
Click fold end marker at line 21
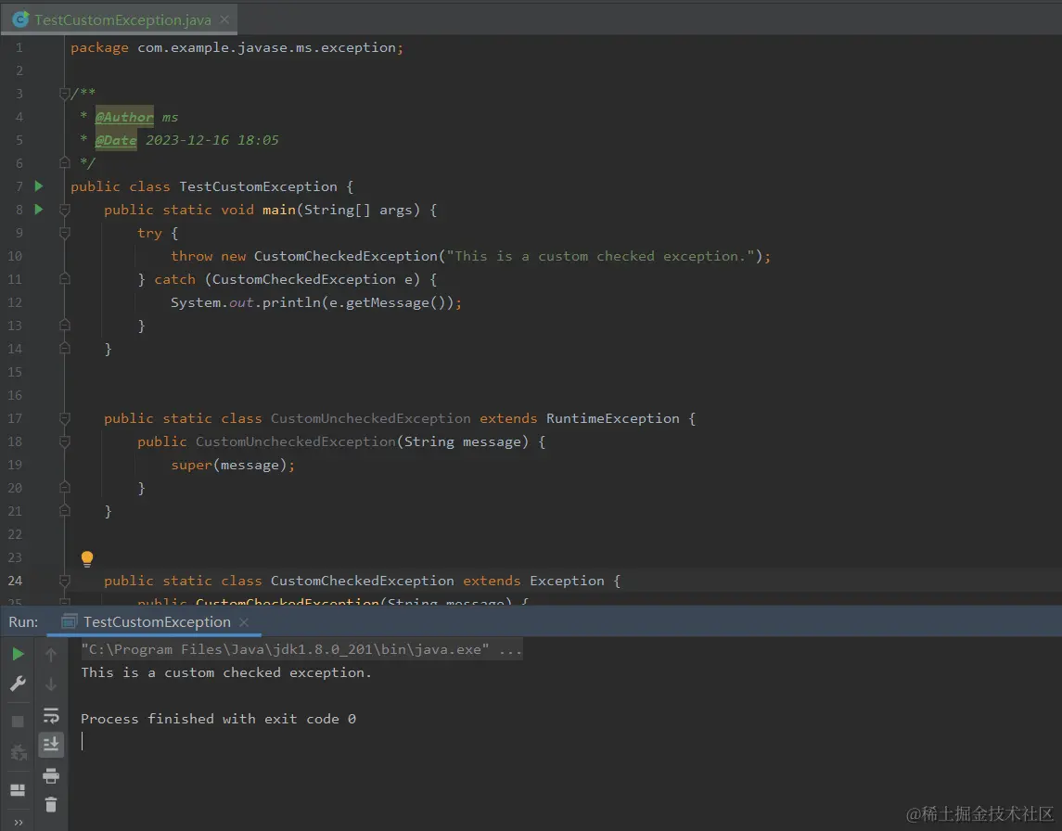(64, 511)
